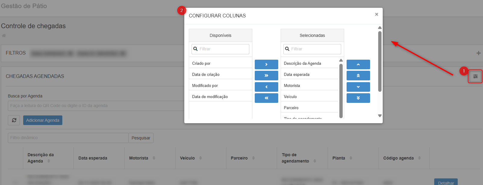The width and height of the screenshot is (483, 185).
Task: Move all columns to Selecionadas list
Action: [266, 76]
